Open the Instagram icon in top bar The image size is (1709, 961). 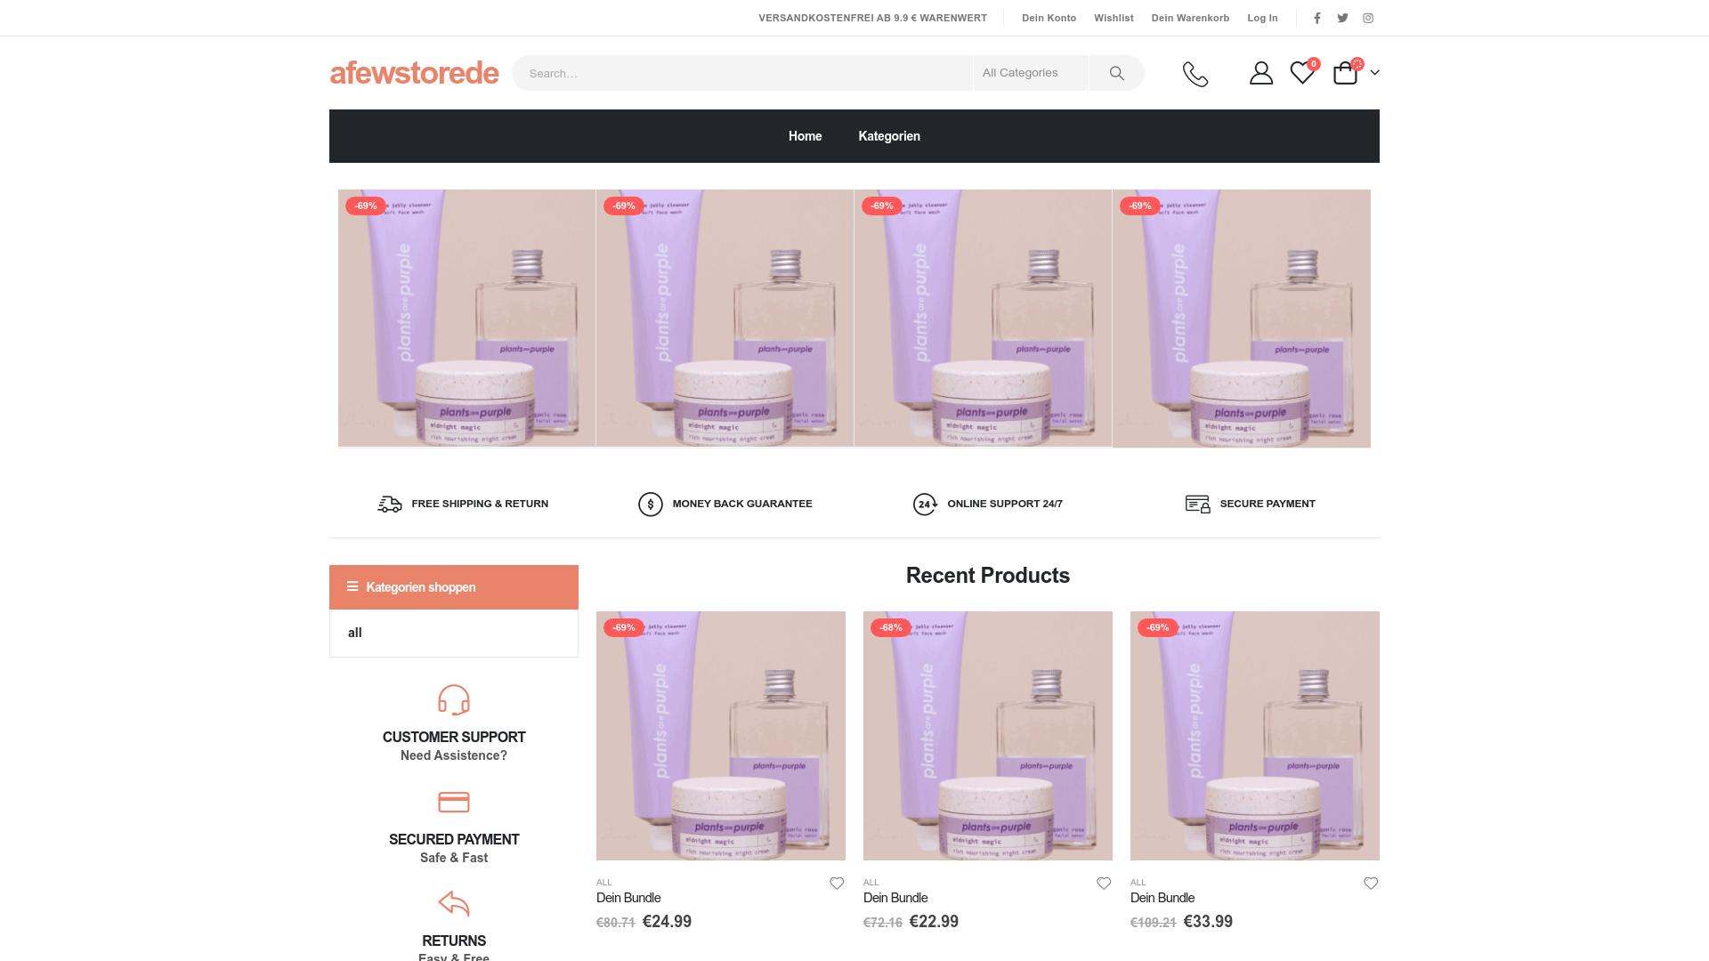pos(1368,18)
